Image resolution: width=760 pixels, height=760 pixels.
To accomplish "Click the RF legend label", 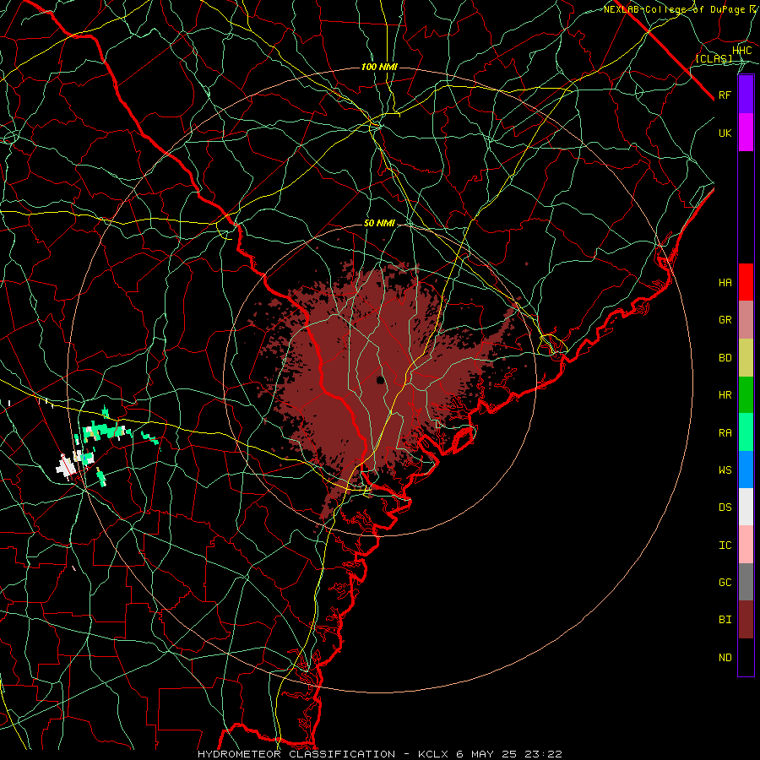I will 725,95.
